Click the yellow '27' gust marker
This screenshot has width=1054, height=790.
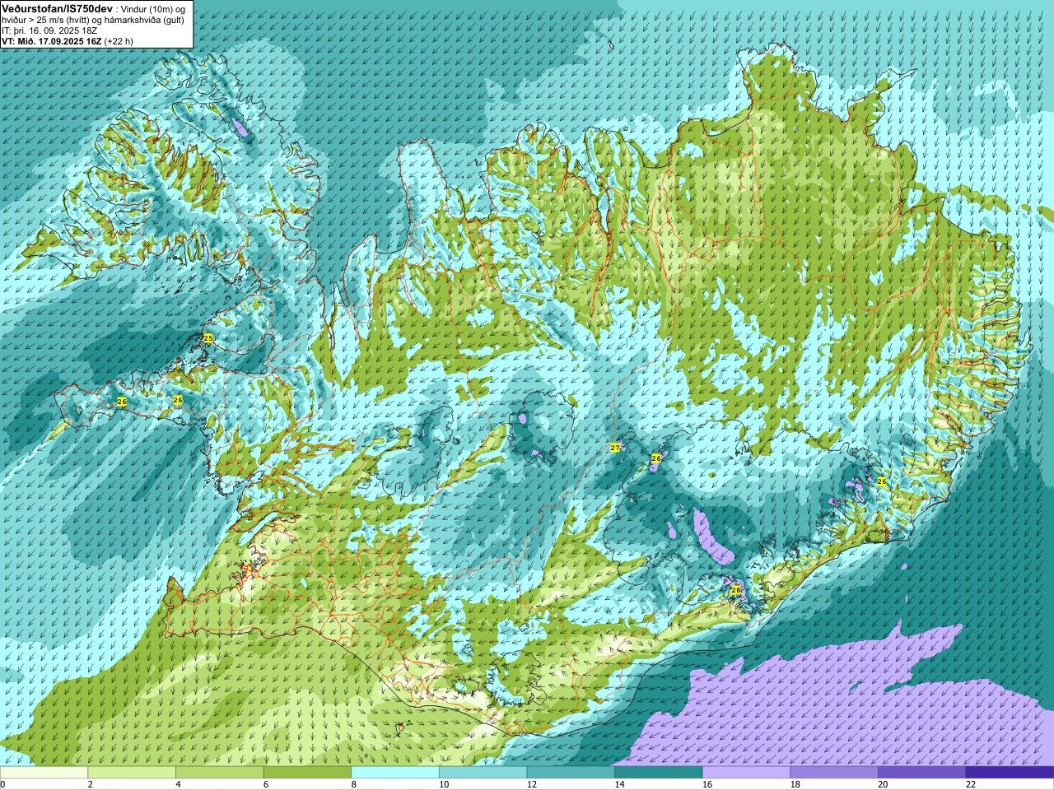(614, 448)
